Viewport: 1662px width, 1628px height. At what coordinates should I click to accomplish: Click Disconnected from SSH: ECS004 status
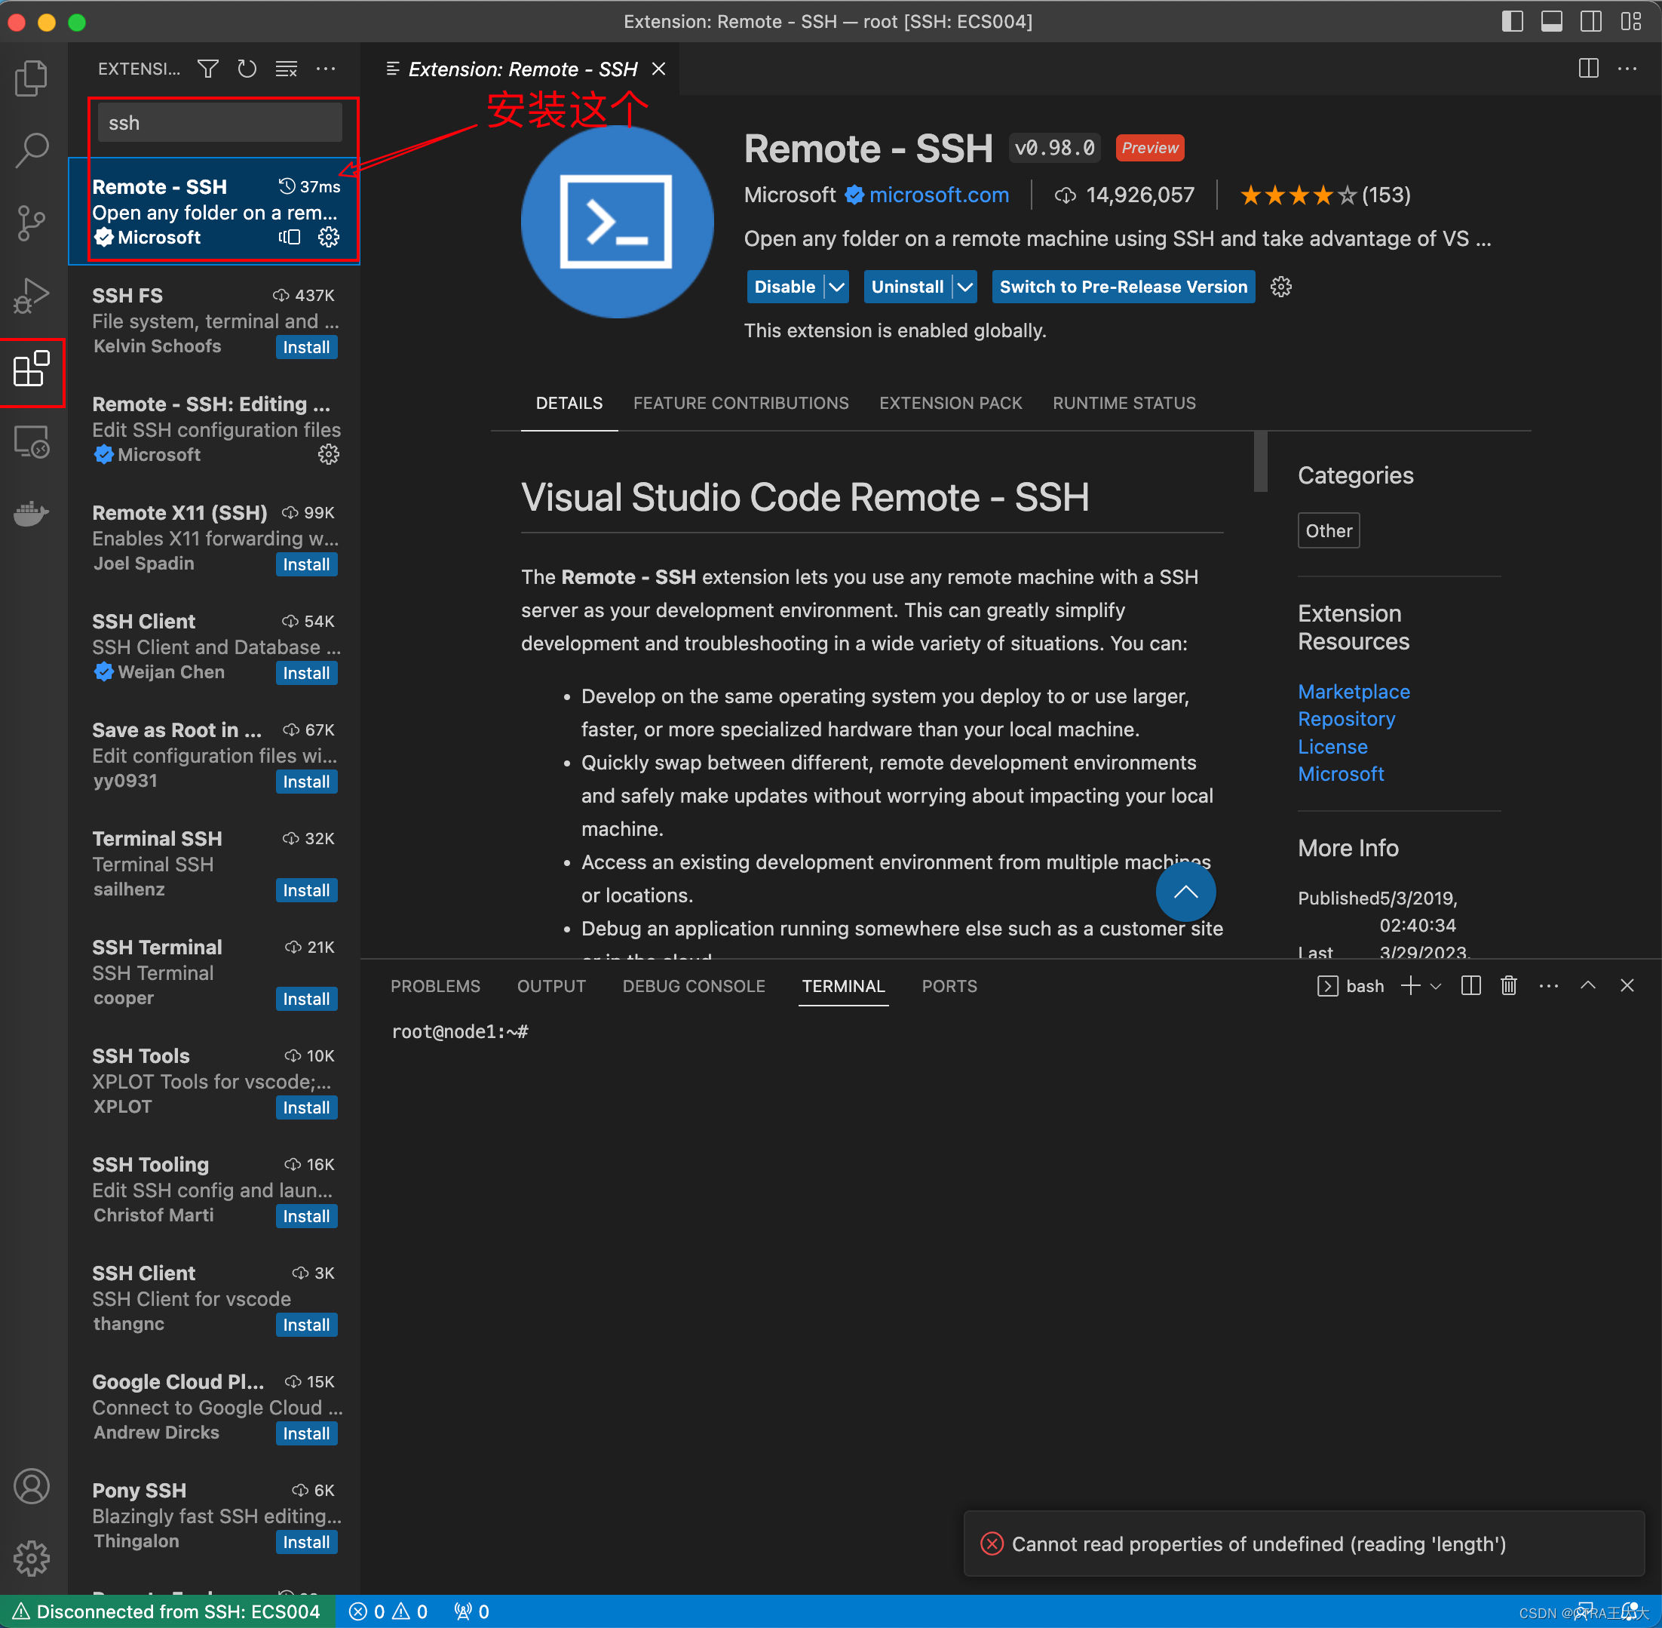point(167,1611)
